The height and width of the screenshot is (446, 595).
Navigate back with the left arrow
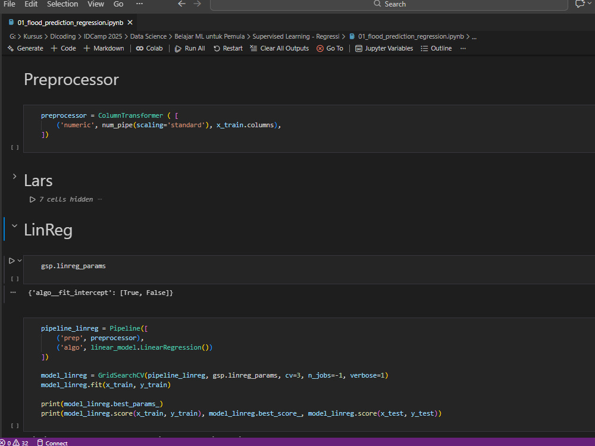tap(181, 4)
